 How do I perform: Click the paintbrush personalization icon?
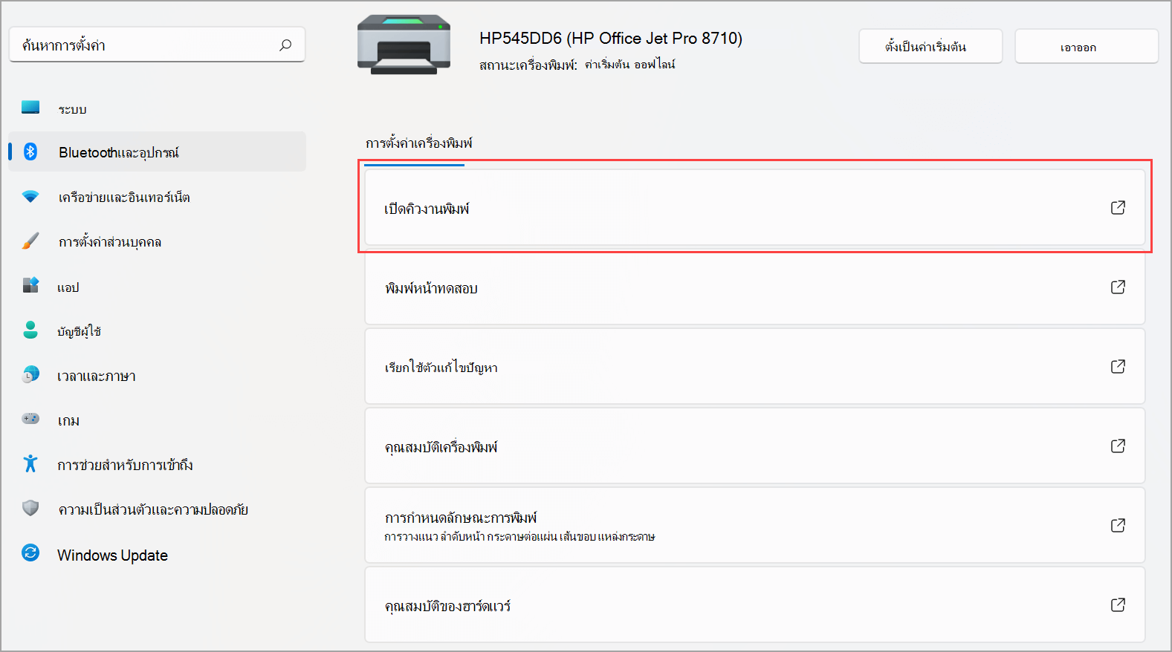[30, 241]
